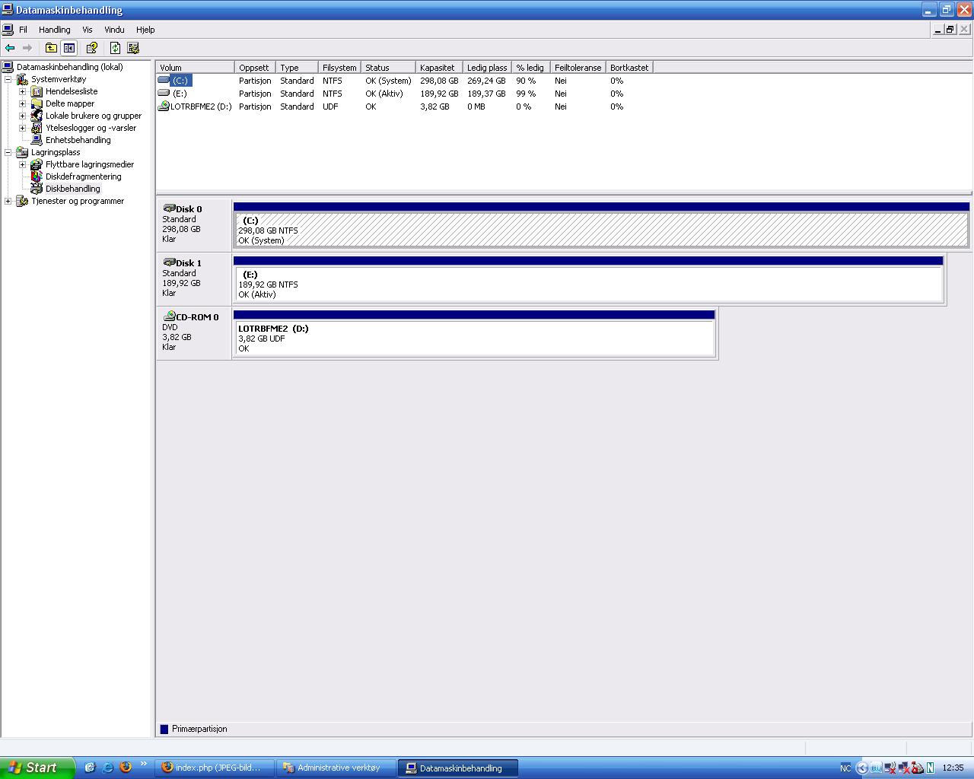Launch Firefox from quick launch
The height and width of the screenshot is (779, 974).
126,768
